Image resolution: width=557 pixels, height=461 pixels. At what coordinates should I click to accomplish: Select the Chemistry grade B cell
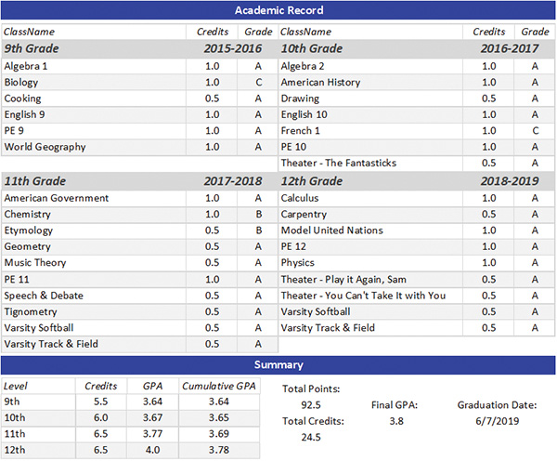pos(258,214)
